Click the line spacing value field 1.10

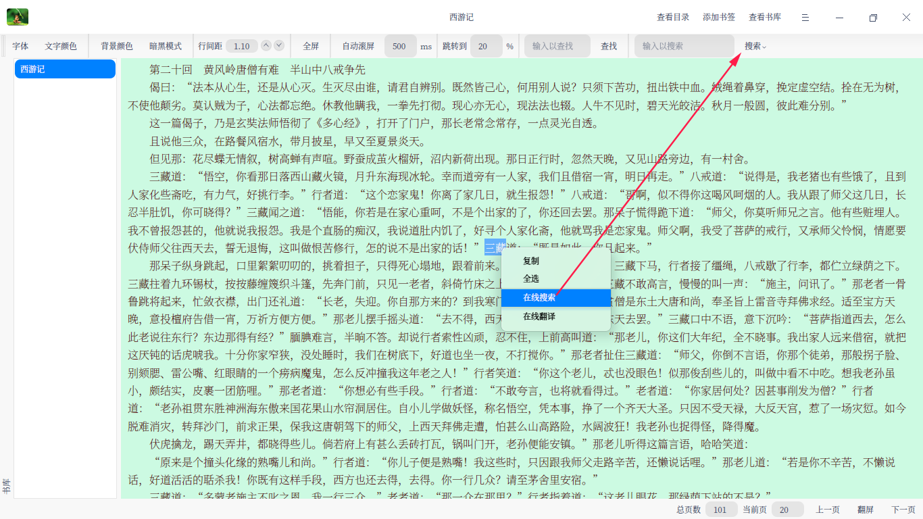241,46
